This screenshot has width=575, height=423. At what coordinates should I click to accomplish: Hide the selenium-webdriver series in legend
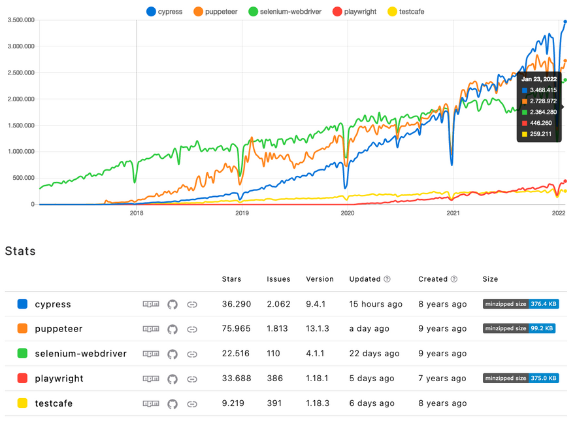click(x=284, y=11)
